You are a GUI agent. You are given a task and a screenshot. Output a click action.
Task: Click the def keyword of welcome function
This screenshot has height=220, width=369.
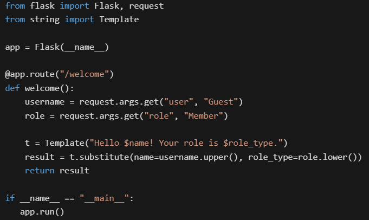tap(12, 88)
